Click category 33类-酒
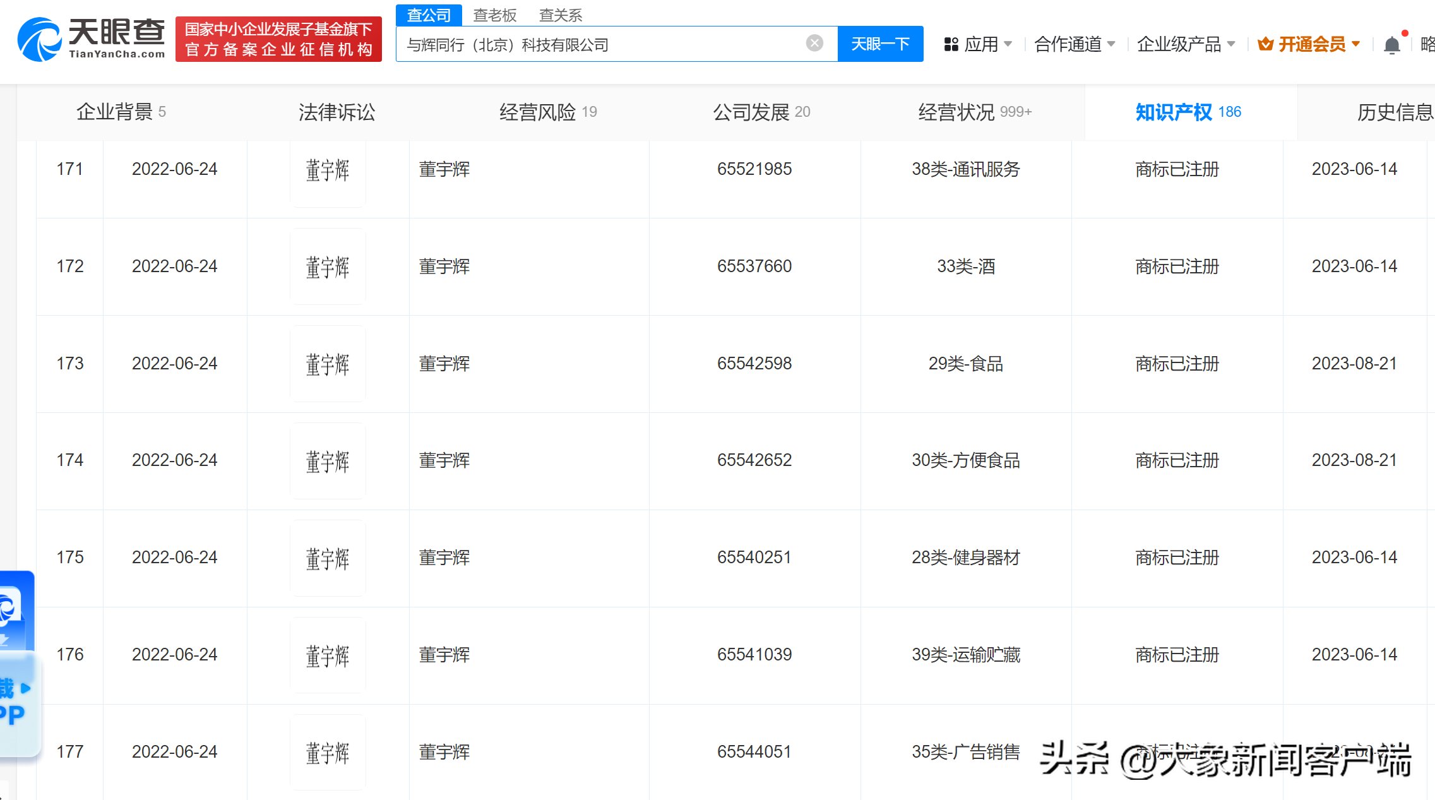This screenshot has height=800, width=1435. (966, 266)
